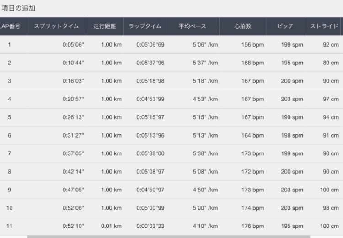Select split time 0:52'10"

pos(73,226)
